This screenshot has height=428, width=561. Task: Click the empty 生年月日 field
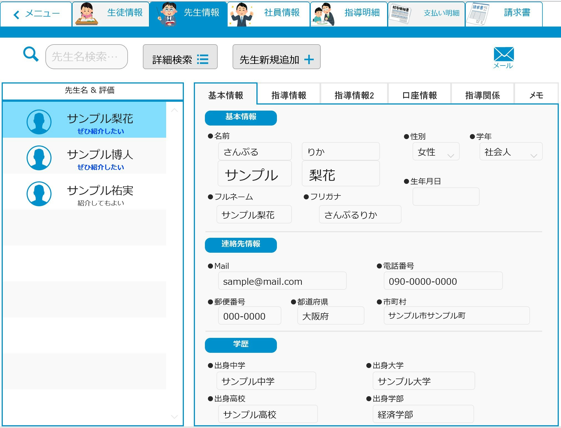point(446,197)
